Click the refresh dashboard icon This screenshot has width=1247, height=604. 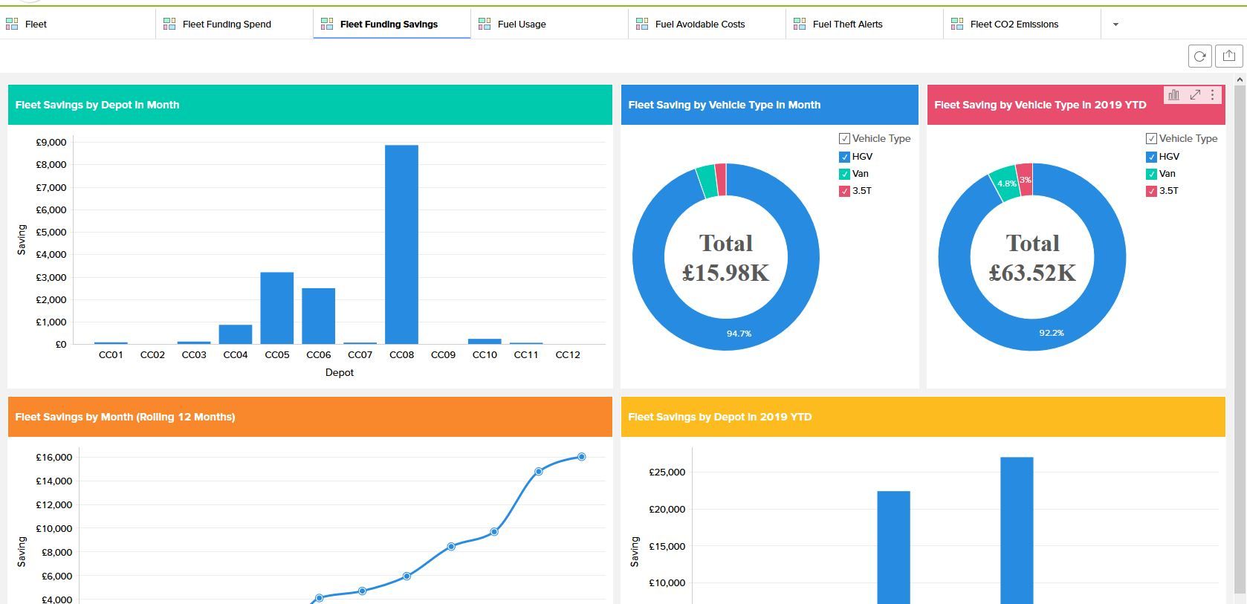1199,56
